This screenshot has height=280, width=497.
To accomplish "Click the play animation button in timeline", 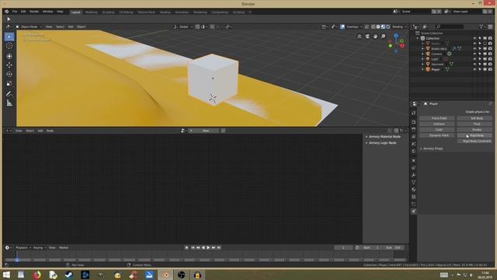I will [x=208, y=247].
